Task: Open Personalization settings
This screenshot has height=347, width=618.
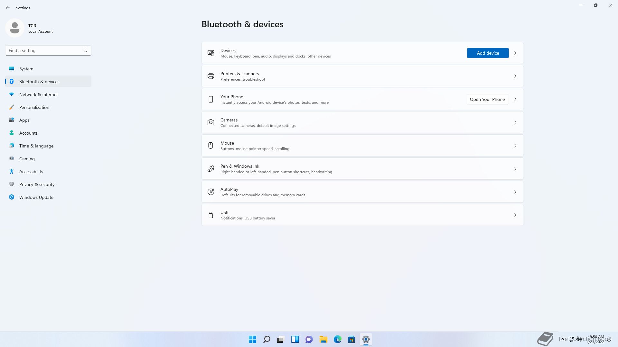Action: pyautogui.click(x=48, y=107)
